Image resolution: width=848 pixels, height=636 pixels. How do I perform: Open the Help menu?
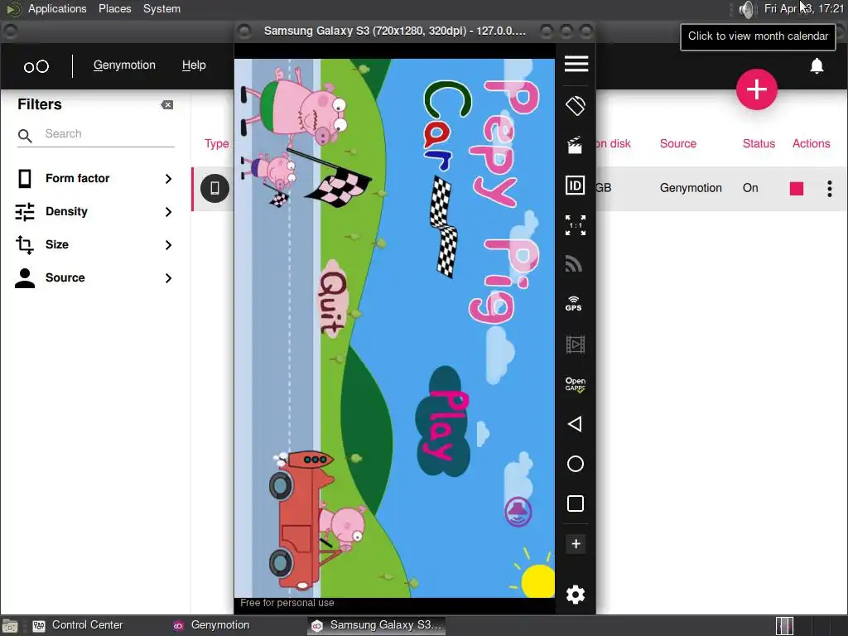(194, 65)
